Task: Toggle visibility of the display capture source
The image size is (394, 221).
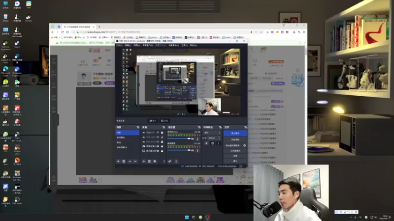Action: (x=158, y=151)
